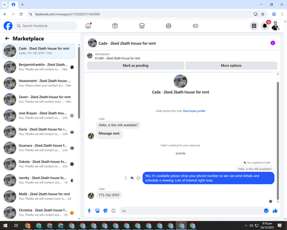The height and width of the screenshot is (230, 287).
Task: Click the 775-762-9767 message bubble
Action: [109, 195]
